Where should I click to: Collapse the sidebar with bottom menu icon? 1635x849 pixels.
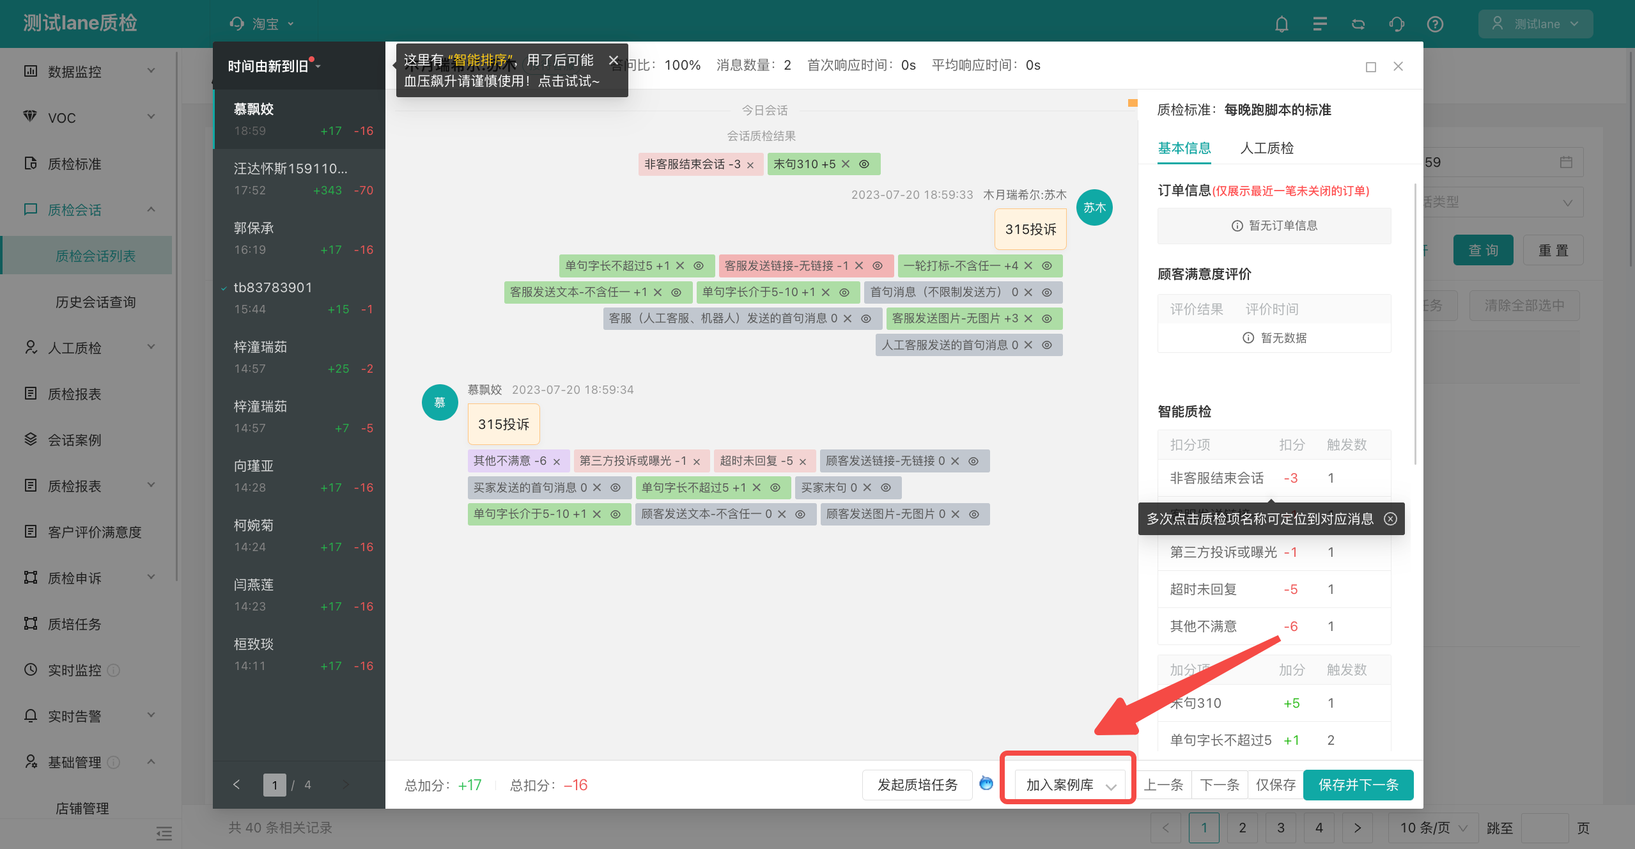coord(164,833)
